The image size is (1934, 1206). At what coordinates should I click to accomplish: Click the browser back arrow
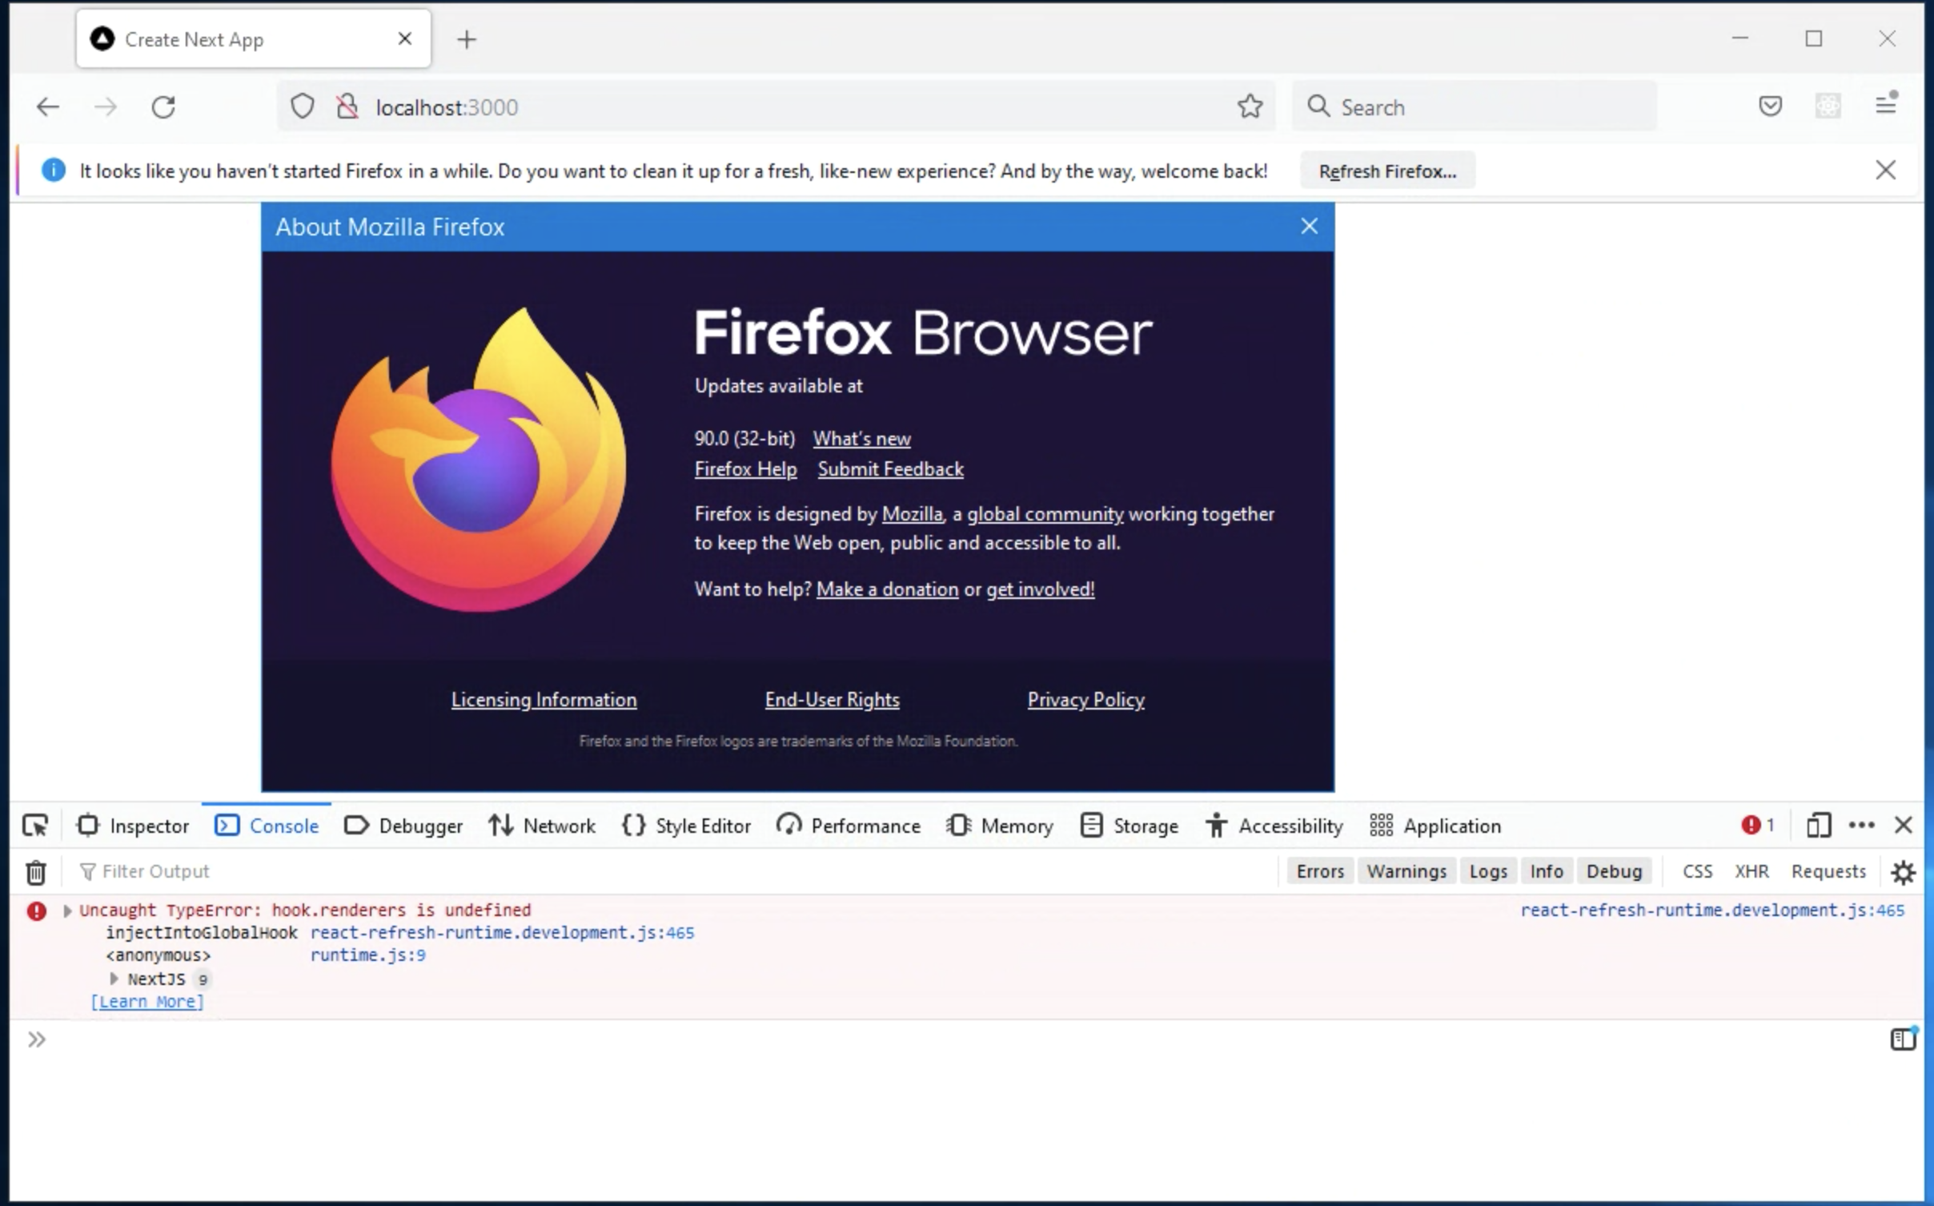(x=48, y=107)
